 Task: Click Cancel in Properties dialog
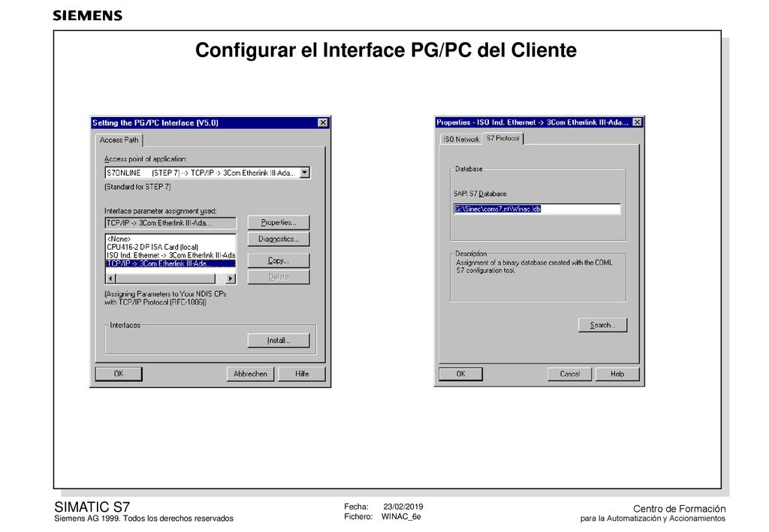coord(569,374)
